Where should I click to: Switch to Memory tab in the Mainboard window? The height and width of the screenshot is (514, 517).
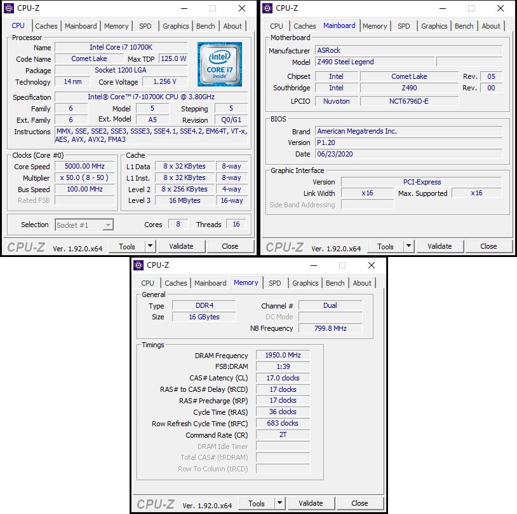375,26
